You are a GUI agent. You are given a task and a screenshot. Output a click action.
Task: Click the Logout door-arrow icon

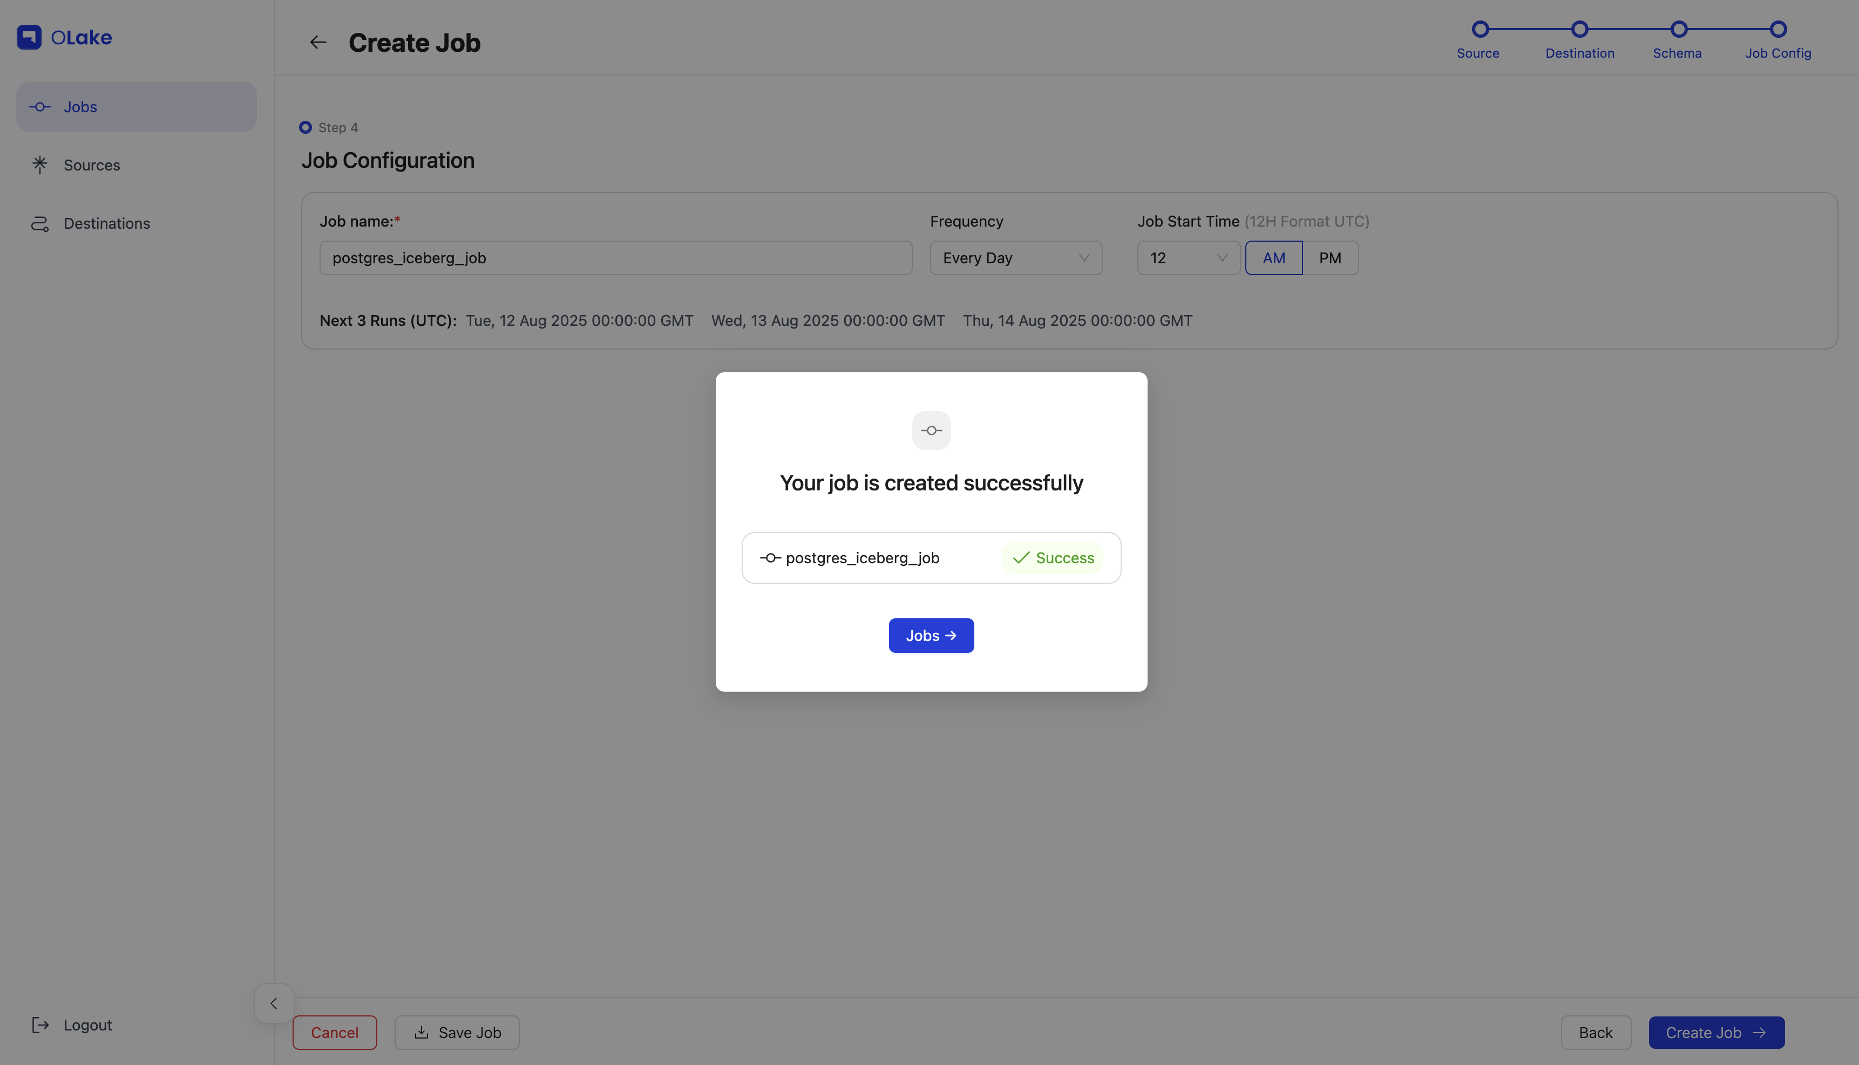pyautogui.click(x=40, y=1025)
